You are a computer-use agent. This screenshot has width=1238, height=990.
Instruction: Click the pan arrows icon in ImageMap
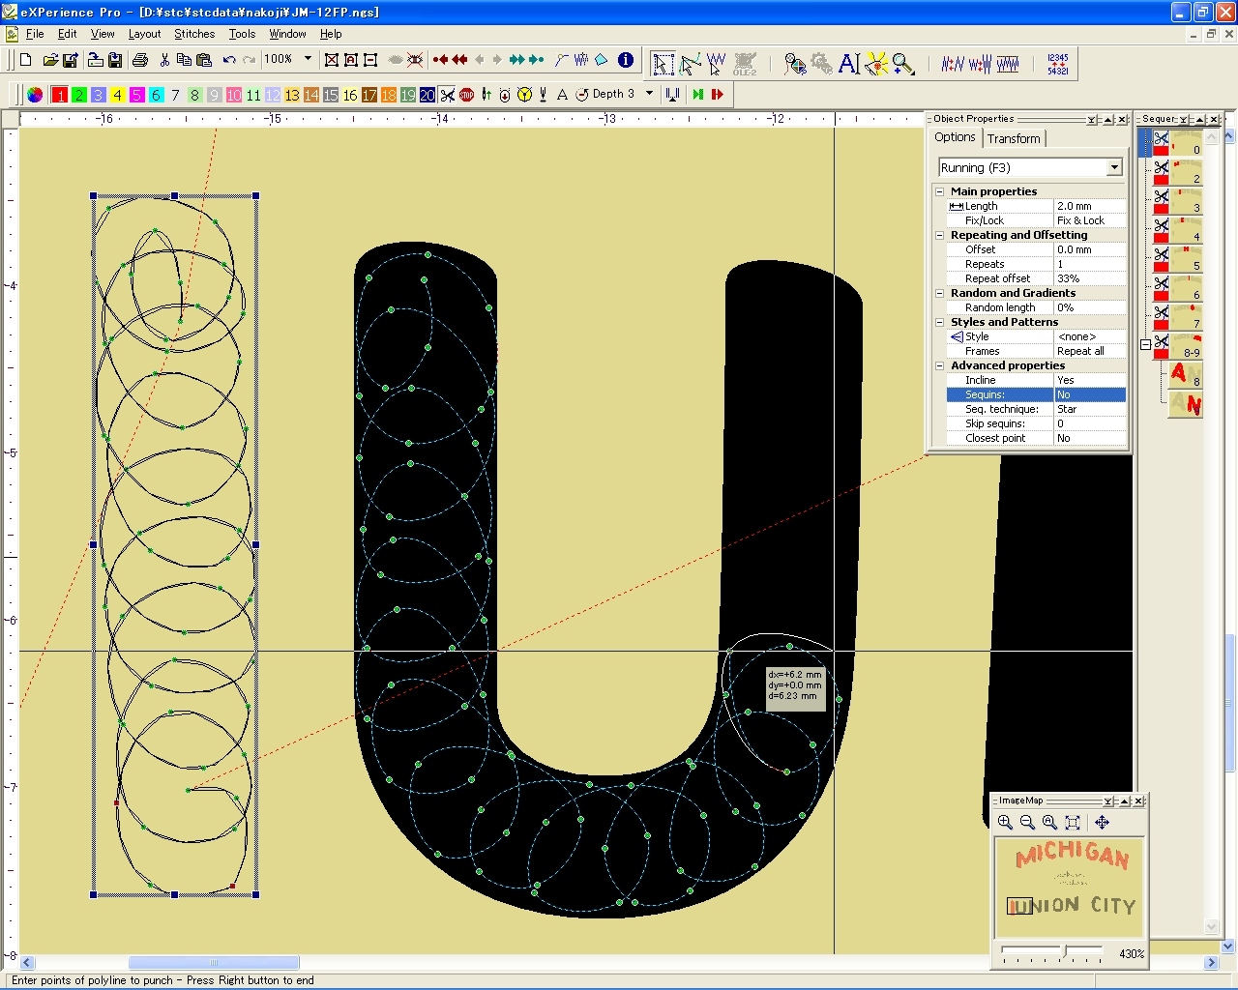coord(1102,822)
